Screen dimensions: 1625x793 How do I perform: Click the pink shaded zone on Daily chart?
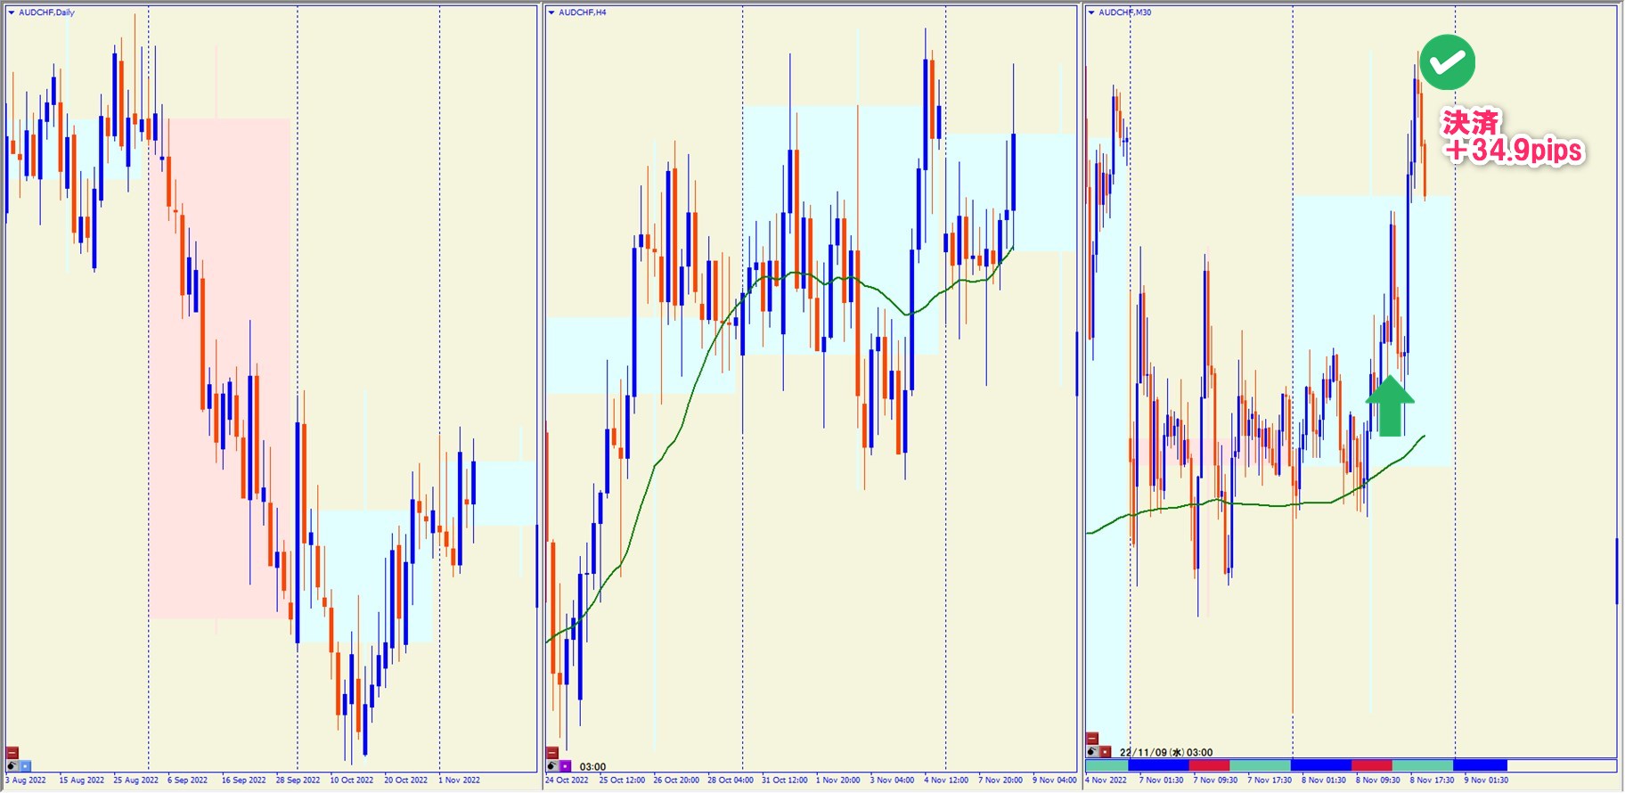[x=218, y=367]
